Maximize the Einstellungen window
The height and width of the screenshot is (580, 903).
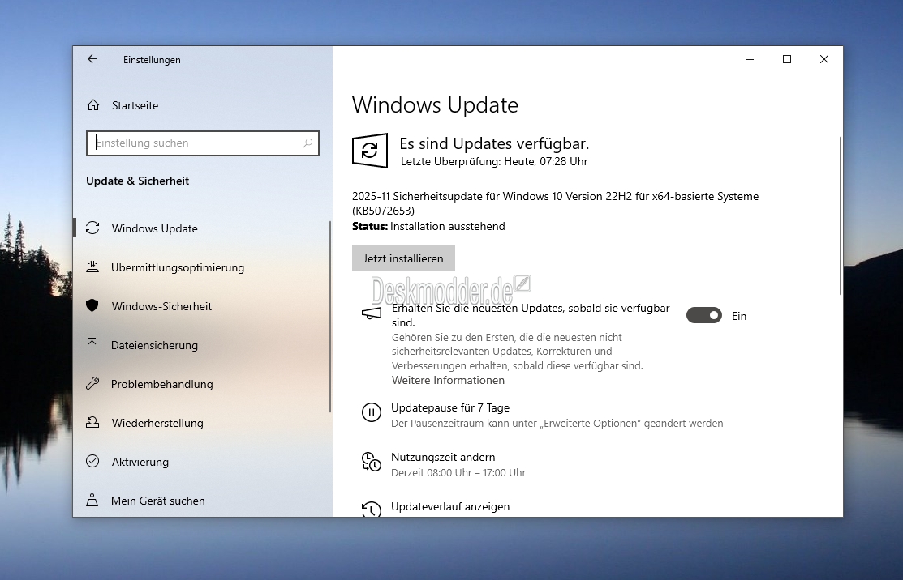click(x=786, y=59)
